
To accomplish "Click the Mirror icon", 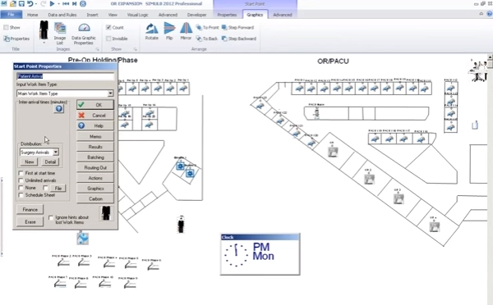I will pos(186,31).
